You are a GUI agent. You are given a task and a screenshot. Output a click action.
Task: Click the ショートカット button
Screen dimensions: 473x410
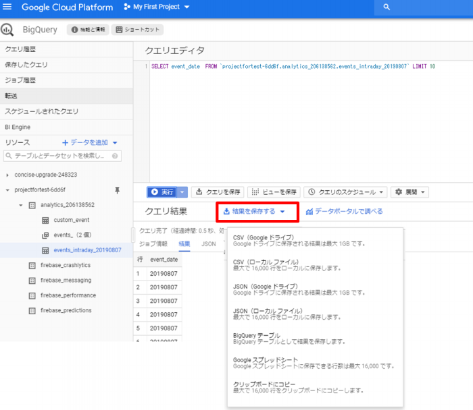pyautogui.click(x=138, y=30)
